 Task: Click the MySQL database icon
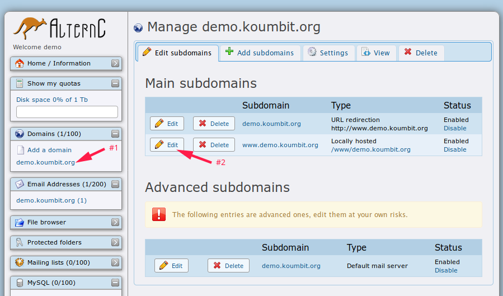pyautogui.click(x=20, y=283)
